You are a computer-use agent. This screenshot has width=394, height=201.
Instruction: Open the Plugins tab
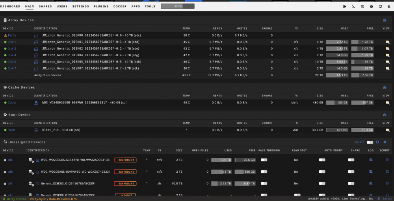point(101,7)
